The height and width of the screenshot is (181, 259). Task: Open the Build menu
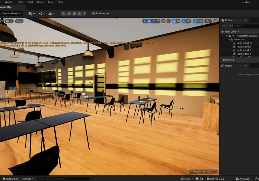30,2
